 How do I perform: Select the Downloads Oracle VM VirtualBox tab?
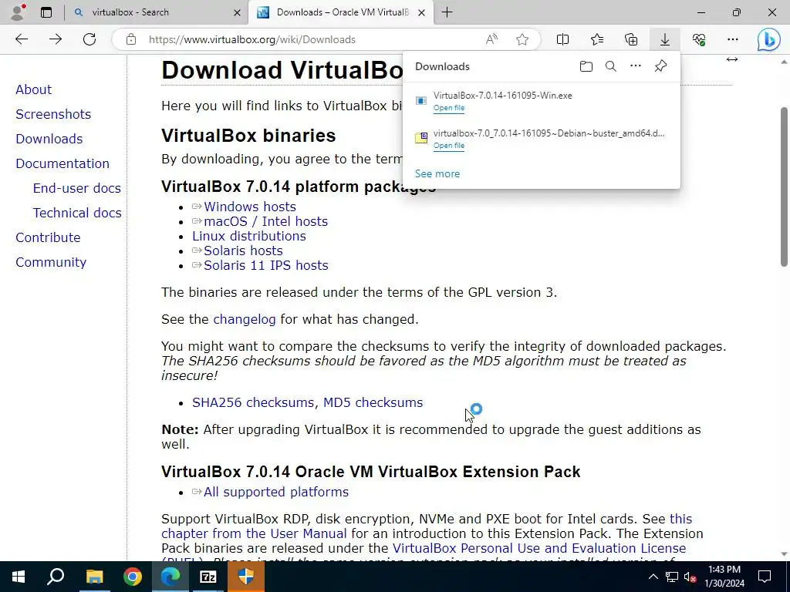(x=342, y=12)
